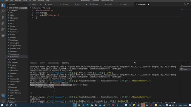Select the helloworld.c editor tab

tap(142, 4)
